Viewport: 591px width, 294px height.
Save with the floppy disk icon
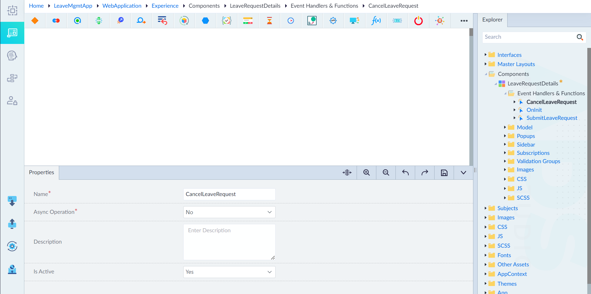point(444,173)
